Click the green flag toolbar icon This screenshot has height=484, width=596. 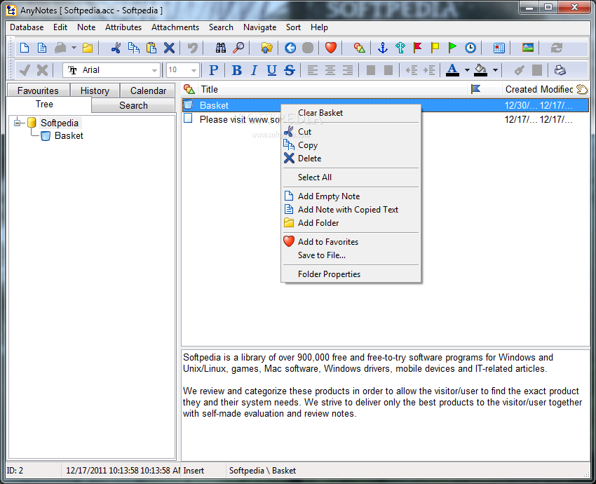(x=452, y=48)
